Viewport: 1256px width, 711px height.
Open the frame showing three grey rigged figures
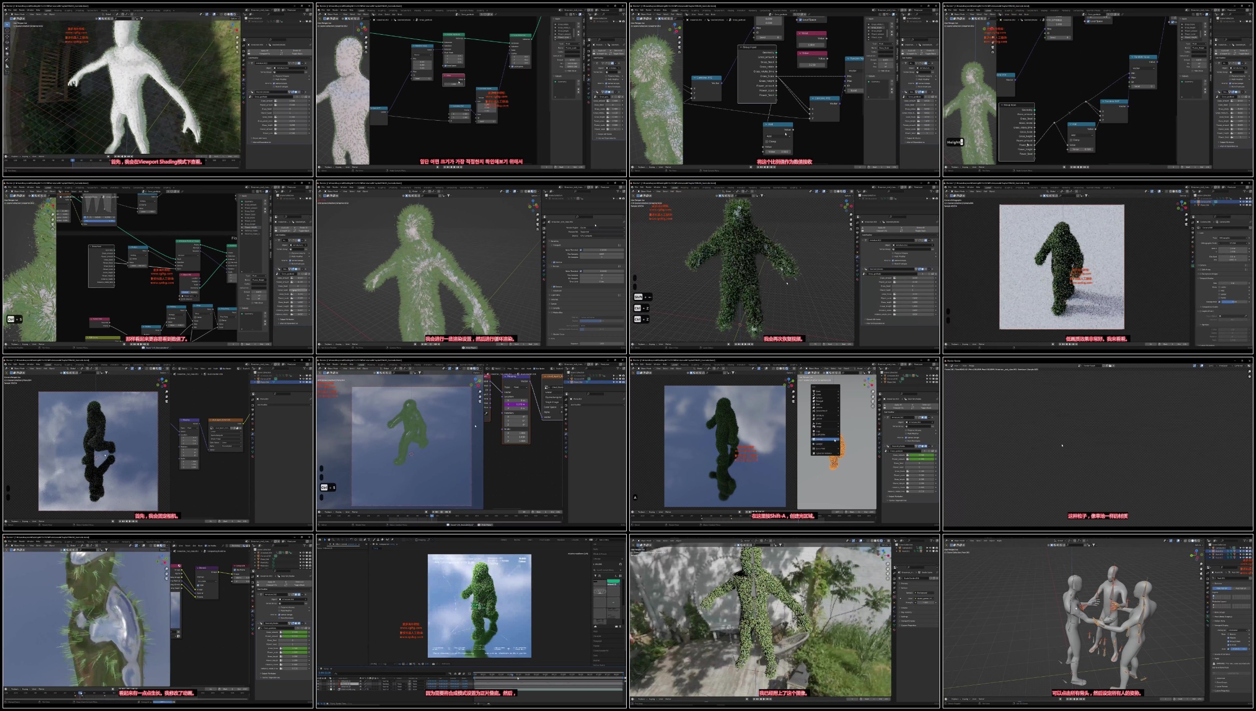(x=1098, y=621)
